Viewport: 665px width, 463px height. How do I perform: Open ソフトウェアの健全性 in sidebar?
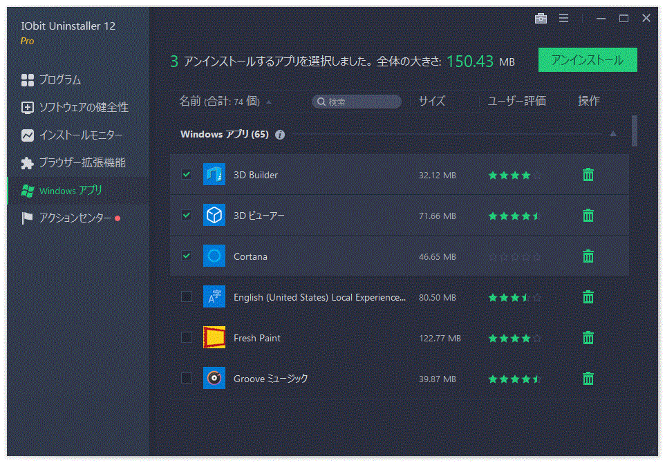[x=77, y=107]
